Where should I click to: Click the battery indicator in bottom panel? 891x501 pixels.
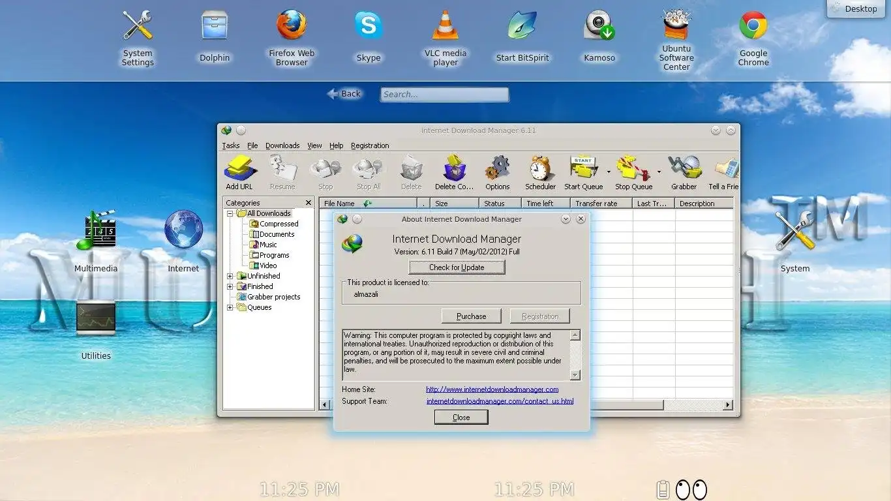[x=663, y=489]
